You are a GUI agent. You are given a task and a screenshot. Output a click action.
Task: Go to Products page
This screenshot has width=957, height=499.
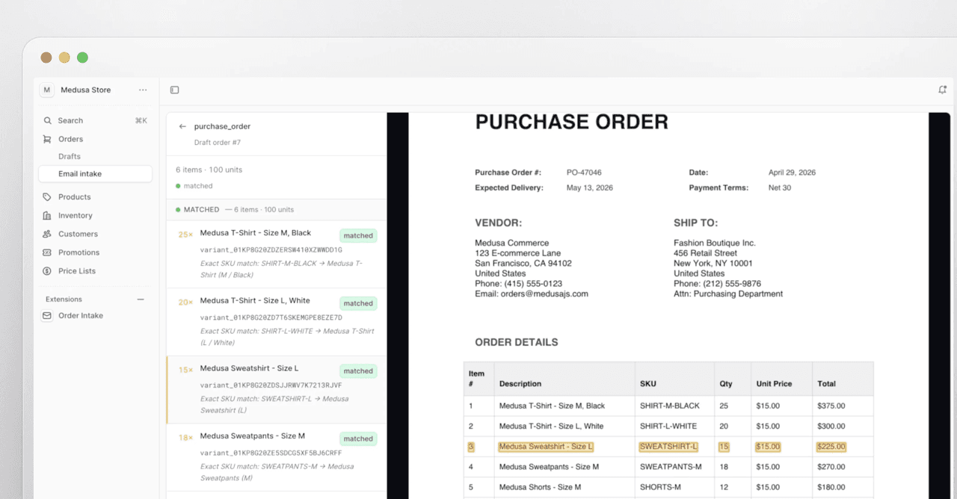point(95,197)
